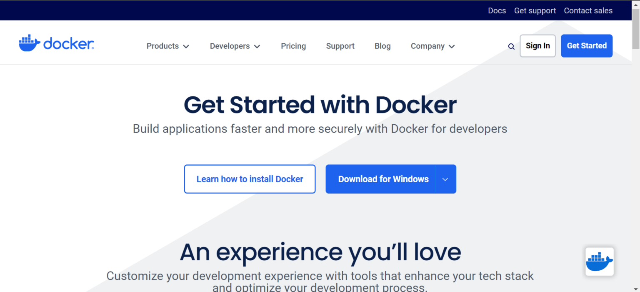Open the Blog section
The image size is (640, 292).
[382, 46]
